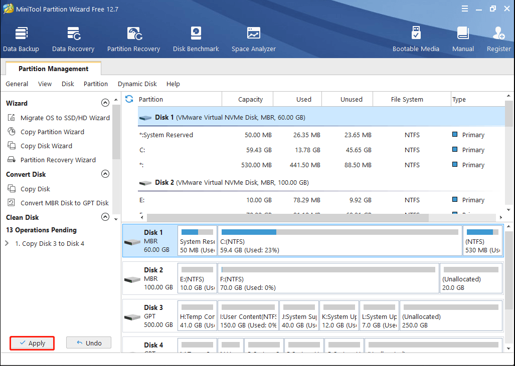The image size is (515, 366).
Task: Select primary color square in System Reserved row
Action: (455, 134)
